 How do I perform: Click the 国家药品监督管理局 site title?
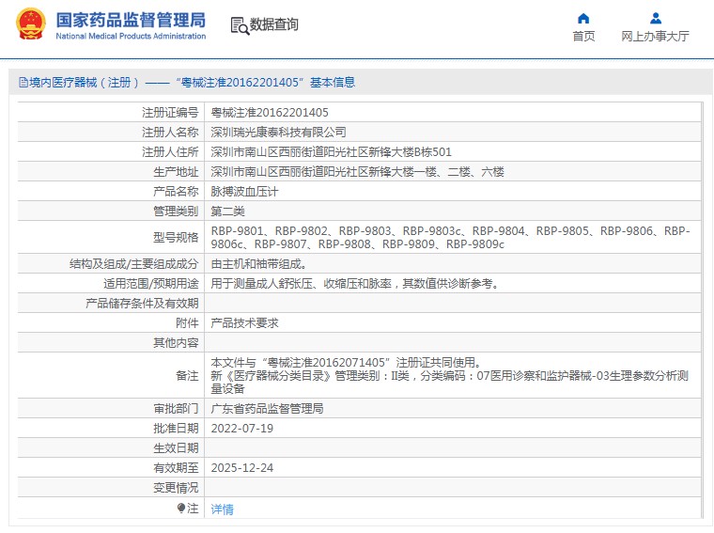(130, 19)
